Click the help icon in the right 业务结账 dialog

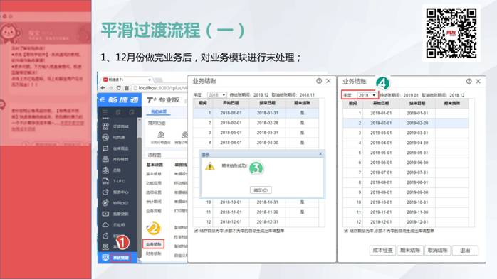pyautogui.click(x=469, y=81)
